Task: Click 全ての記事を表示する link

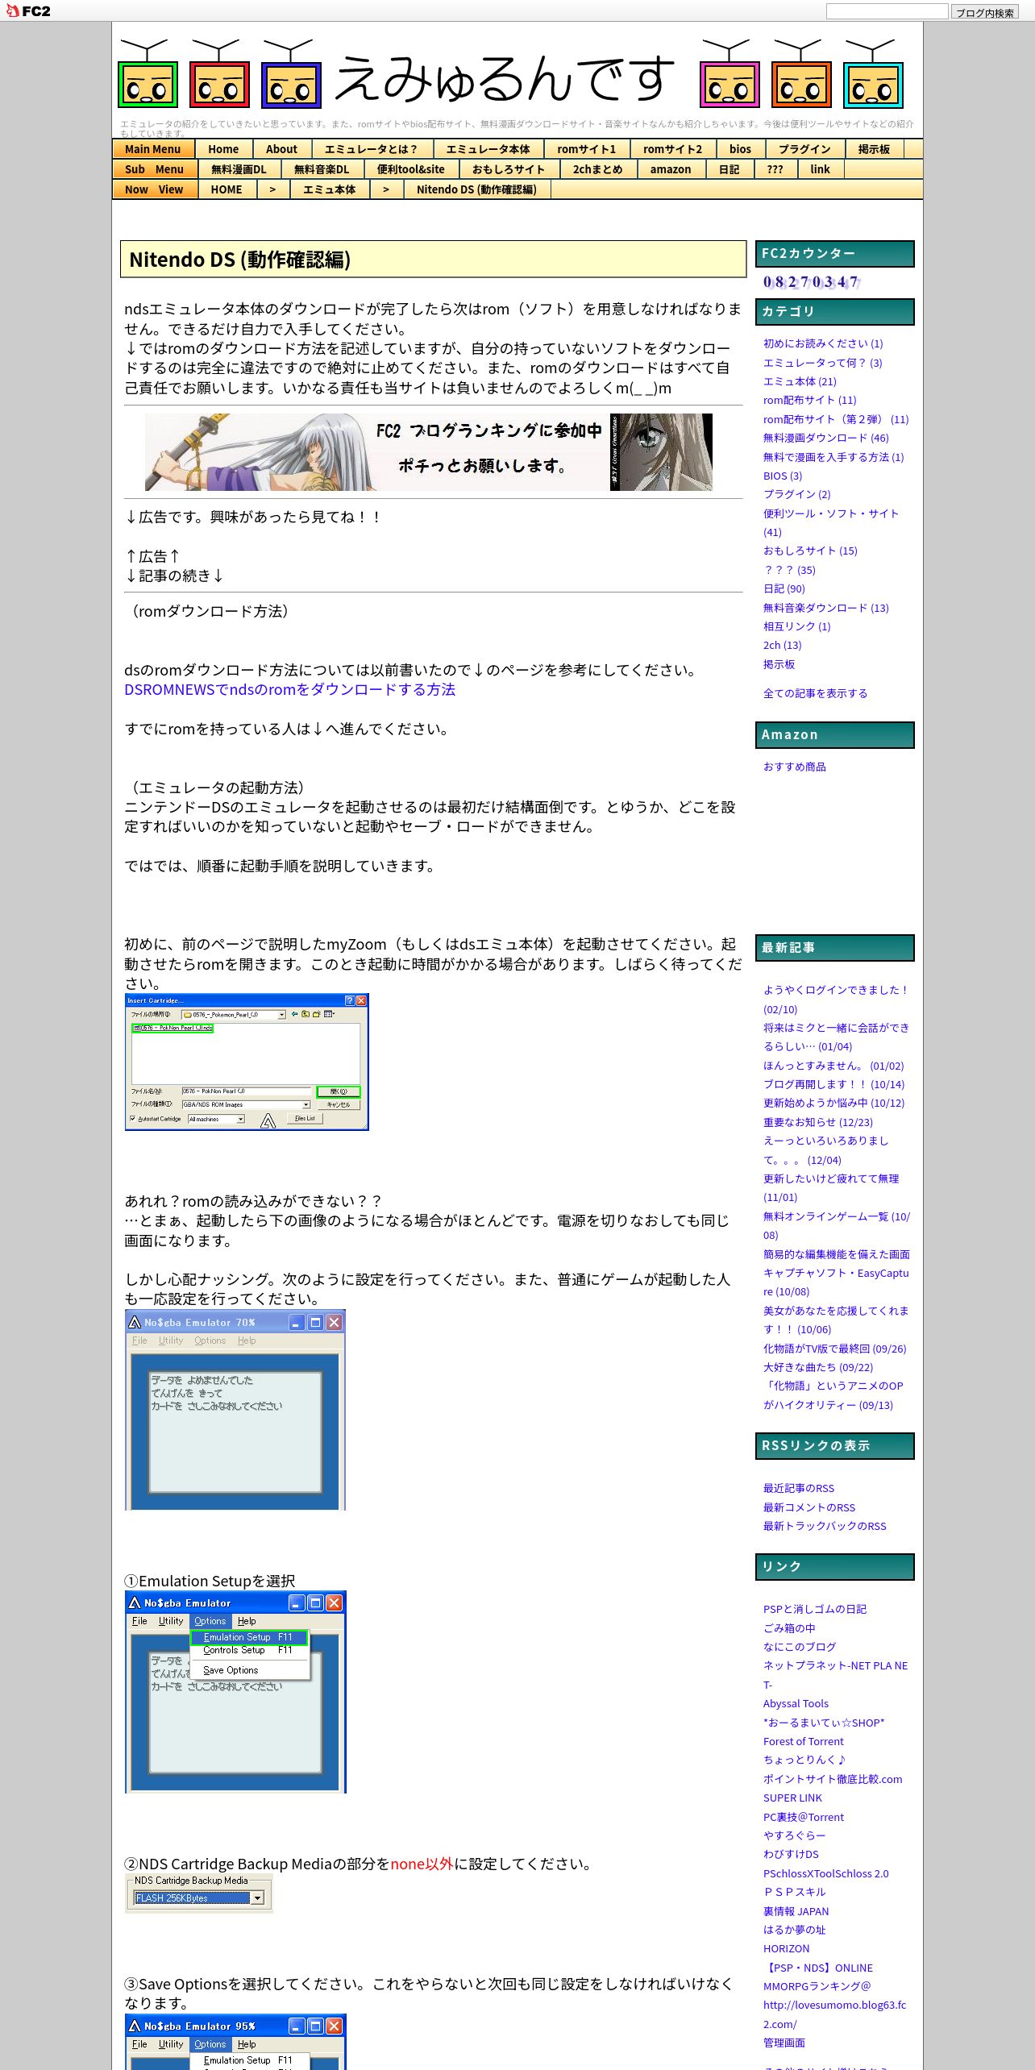Action: tap(816, 693)
